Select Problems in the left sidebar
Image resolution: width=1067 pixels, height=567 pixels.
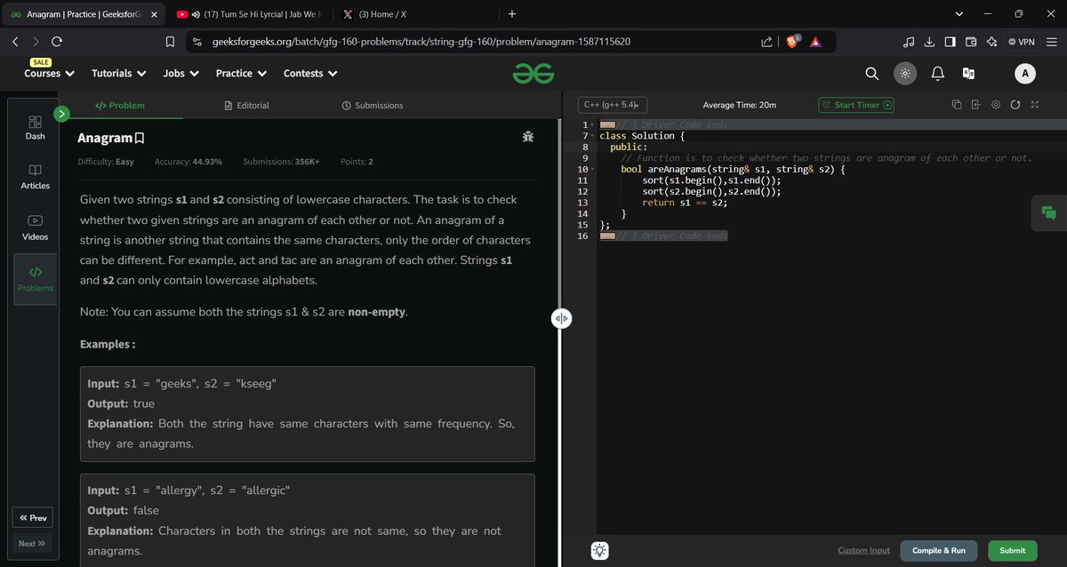35,279
